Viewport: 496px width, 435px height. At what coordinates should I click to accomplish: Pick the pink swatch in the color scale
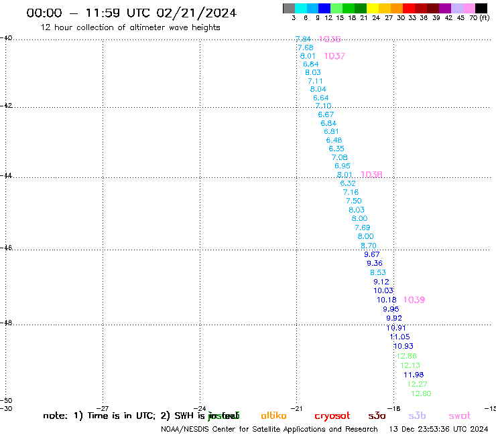pyautogui.click(x=469, y=8)
